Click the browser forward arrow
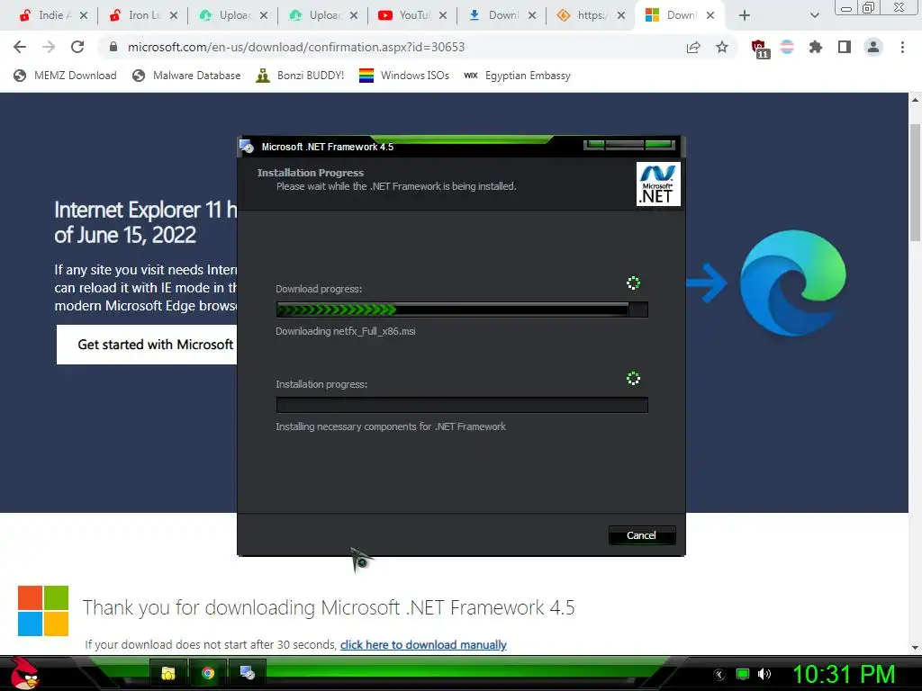Viewport: 922px width, 691px height. 49,47
